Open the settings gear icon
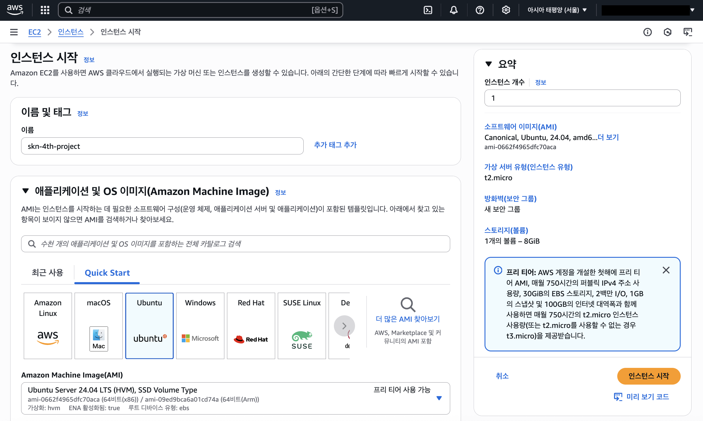This screenshot has width=703, height=421. tap(506, 10)
